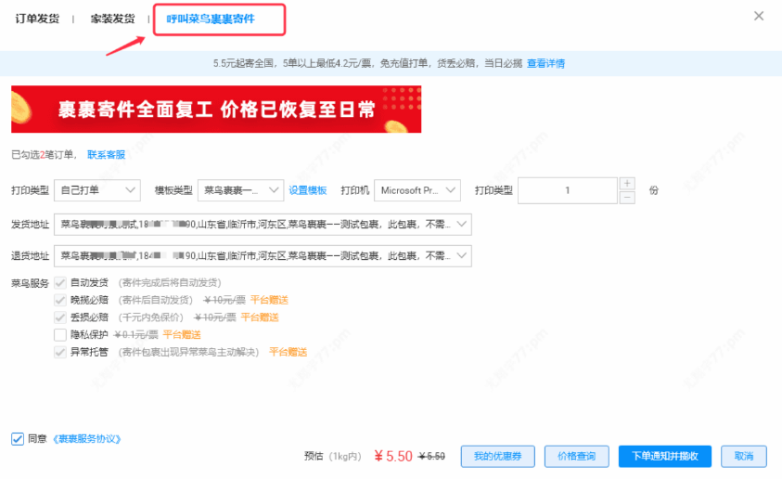Click the 下单通知并揽收 button
The width and height of the screenshot is (782, 479).
pyautogui.click(x=665, y=456)
